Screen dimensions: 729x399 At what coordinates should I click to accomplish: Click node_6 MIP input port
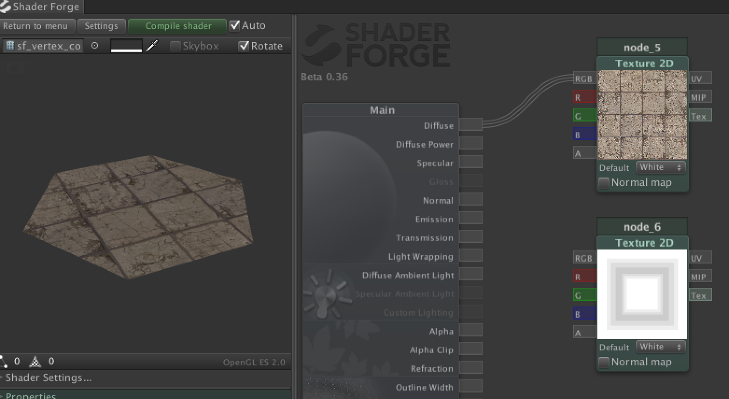(700, 277)
